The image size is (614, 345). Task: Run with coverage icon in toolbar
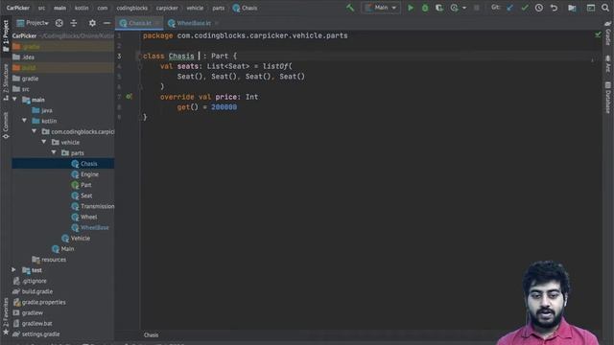tap(439, 8)
